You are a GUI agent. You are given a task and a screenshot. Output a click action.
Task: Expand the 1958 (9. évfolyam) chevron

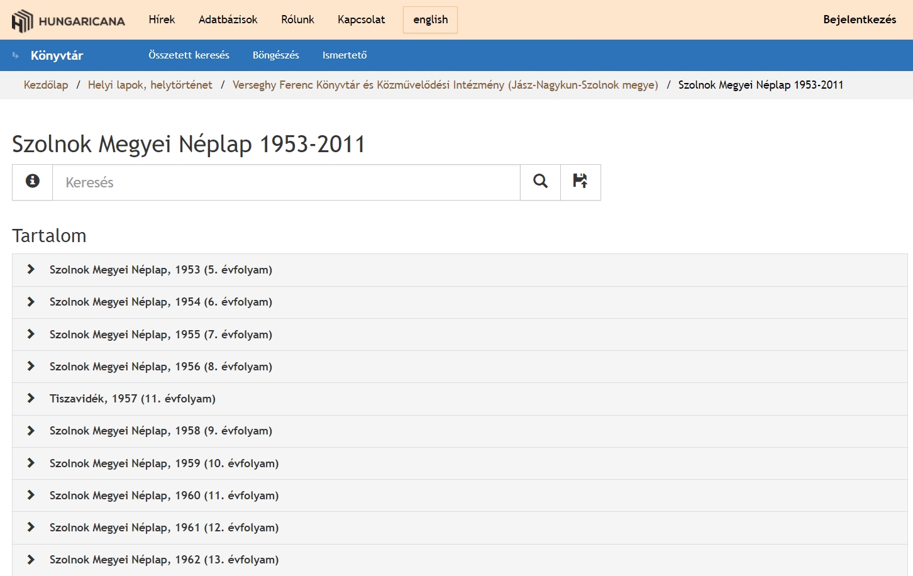point(31,431)
